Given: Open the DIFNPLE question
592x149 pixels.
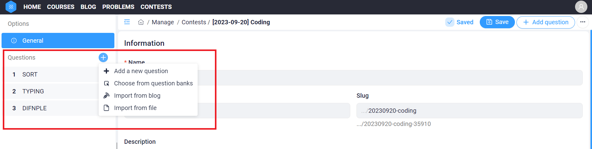Looking at the screenshot, I should click(35, 108).
